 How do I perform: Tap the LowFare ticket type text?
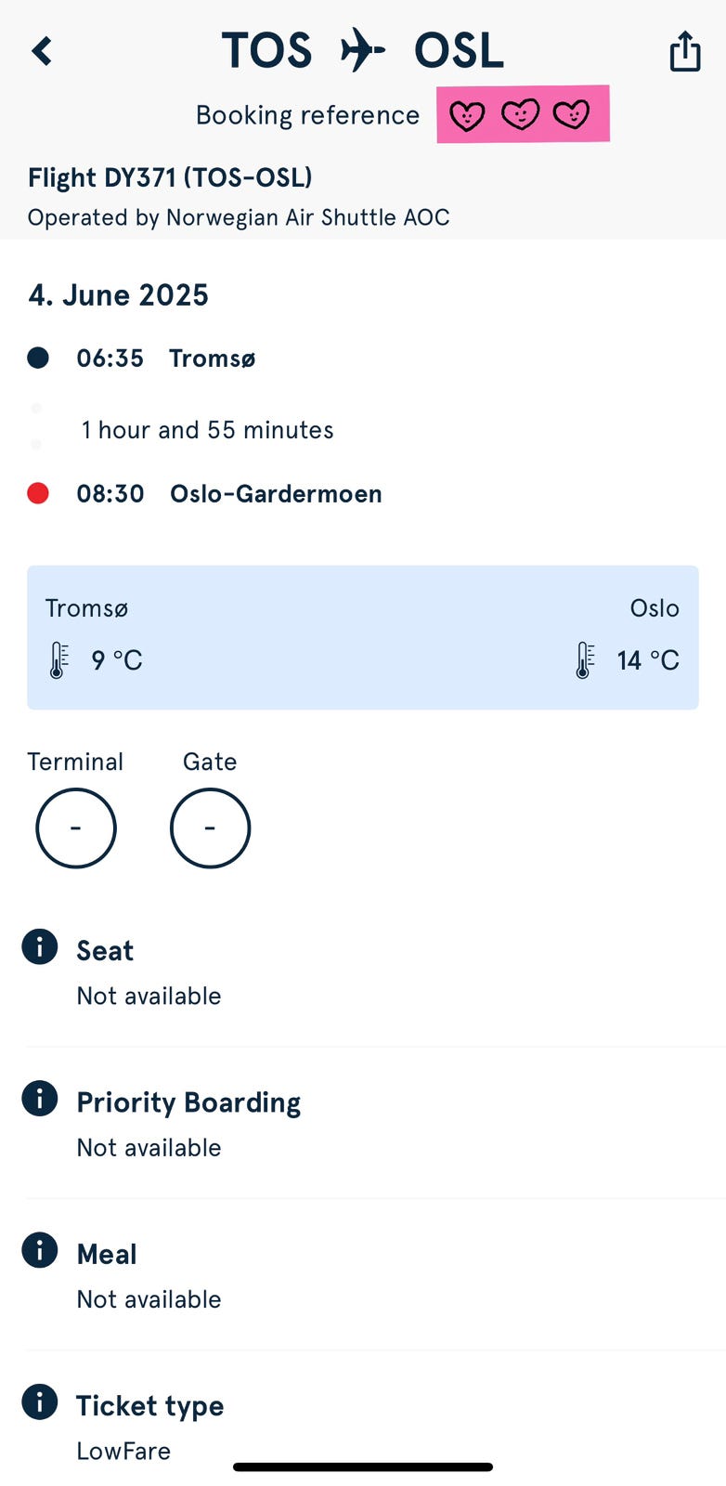click(x=123, y=1451)
